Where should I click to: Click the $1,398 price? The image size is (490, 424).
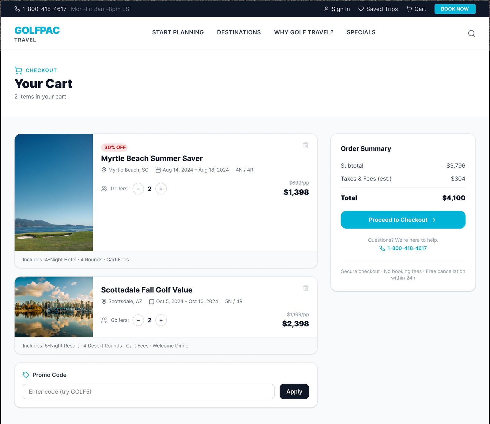pos(296,192)
